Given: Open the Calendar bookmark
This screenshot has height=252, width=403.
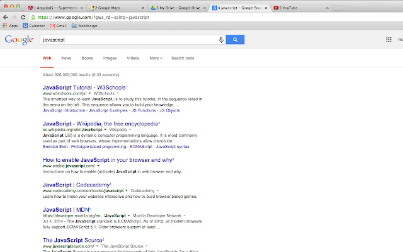Looking at the screenshot, I should tap(33, 26).
